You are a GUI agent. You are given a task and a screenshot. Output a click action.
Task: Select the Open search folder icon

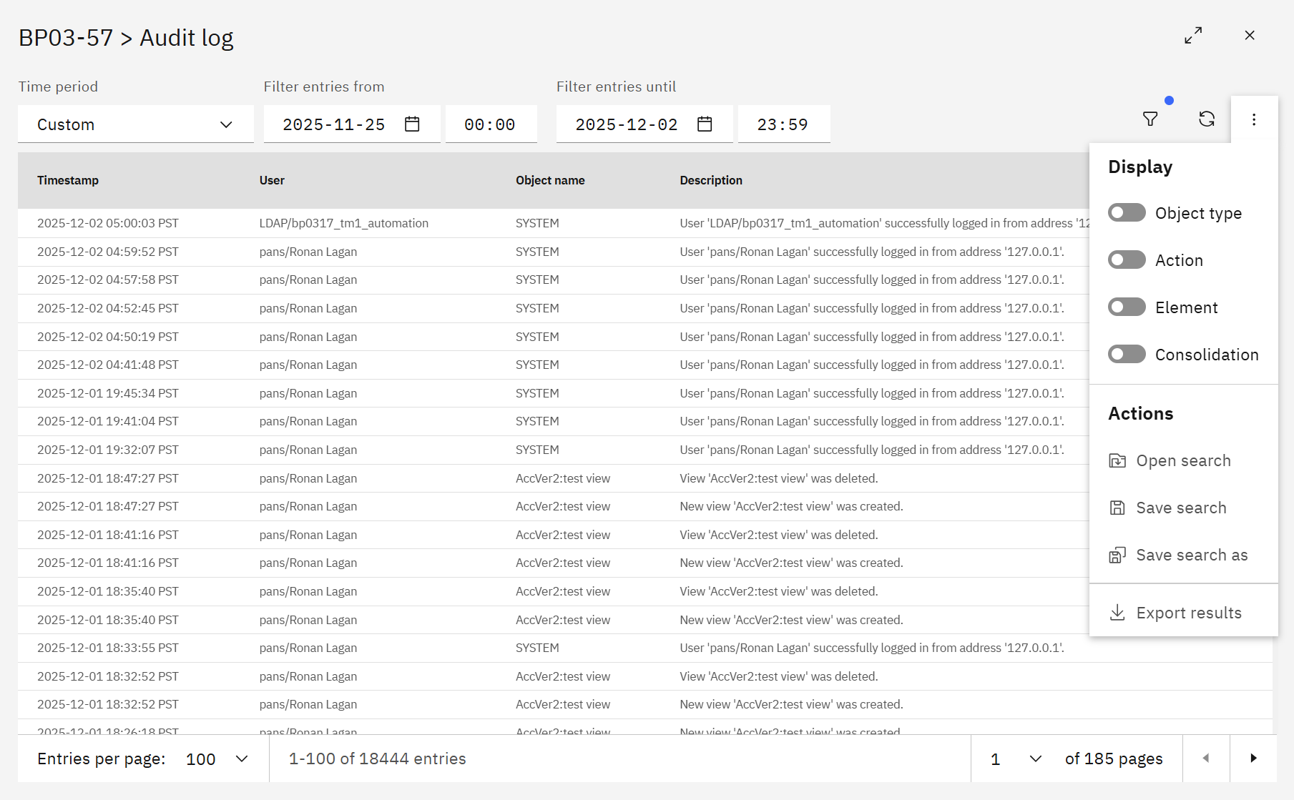1118,460
